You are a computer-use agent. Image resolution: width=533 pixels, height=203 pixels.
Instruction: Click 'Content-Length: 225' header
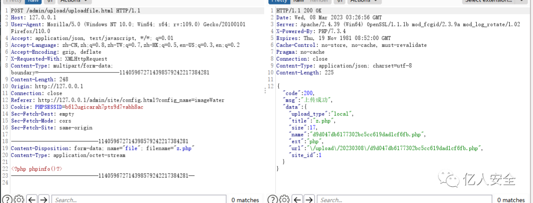click(305, 73)
